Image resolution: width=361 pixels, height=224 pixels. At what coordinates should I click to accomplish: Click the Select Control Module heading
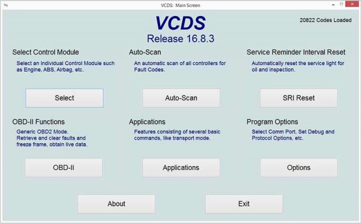[46, 52]
